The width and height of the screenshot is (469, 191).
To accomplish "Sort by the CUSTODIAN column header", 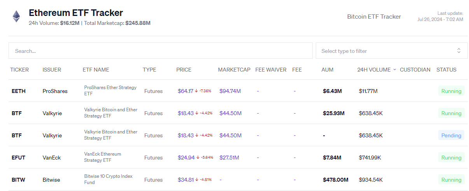I will pos(415,70).
